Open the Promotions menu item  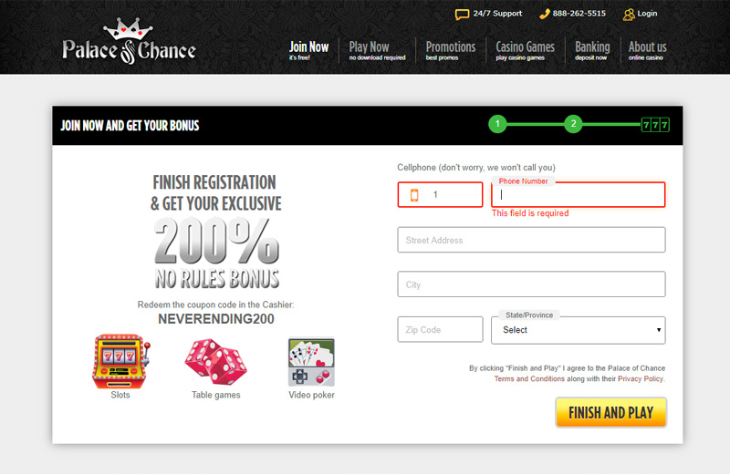pos(450,50)
